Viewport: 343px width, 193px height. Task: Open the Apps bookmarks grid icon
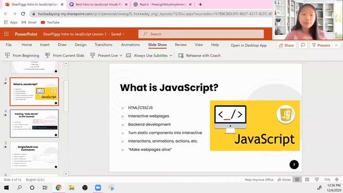point(6,23)
